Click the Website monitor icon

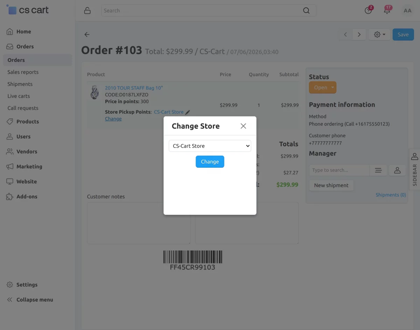point(10,182)
